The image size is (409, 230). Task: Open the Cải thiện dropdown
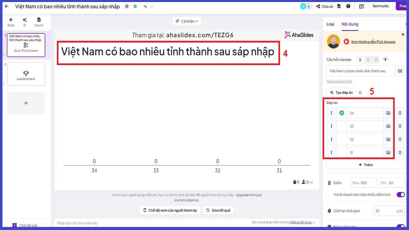click(x=187, y=21)
